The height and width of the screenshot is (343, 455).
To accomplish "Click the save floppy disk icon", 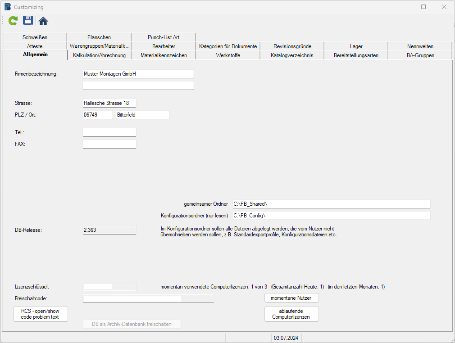I will (x=28, y=21).
